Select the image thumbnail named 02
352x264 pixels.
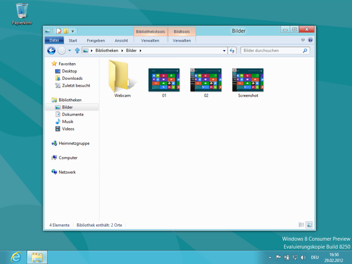(206, 80)
